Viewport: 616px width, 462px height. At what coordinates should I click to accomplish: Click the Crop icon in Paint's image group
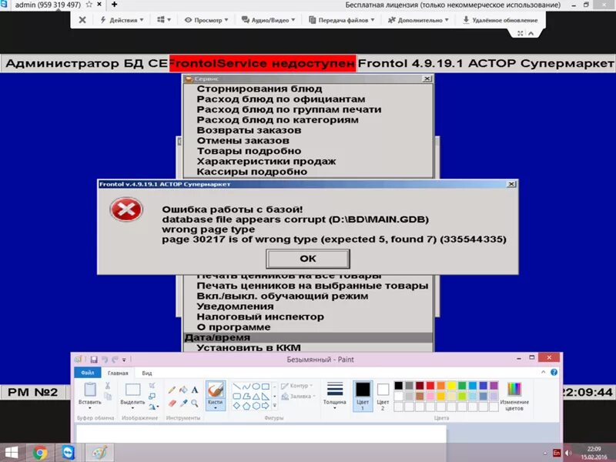pos(152,386)
